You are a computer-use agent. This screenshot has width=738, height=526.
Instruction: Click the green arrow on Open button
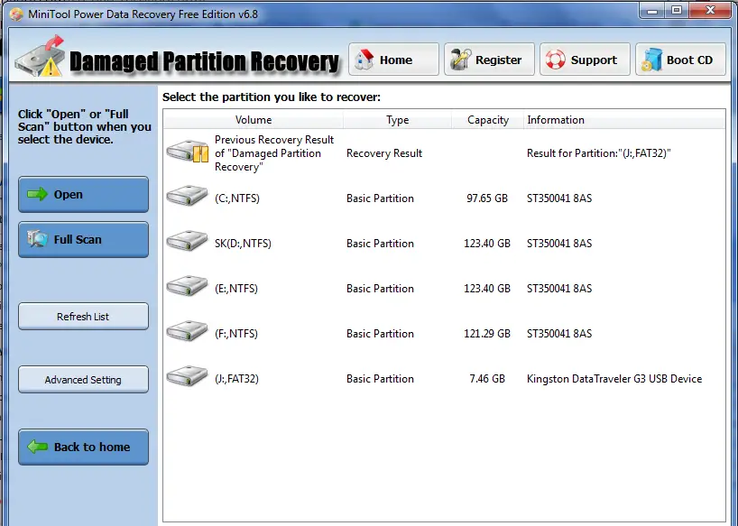pyautogui.click(x=37, y=194)
